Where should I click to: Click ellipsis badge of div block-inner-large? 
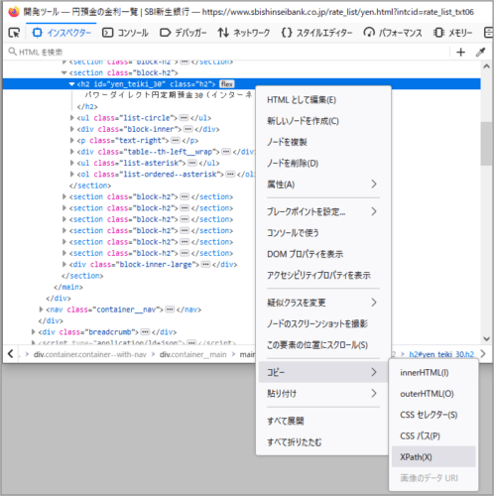(x=206, y=264)
